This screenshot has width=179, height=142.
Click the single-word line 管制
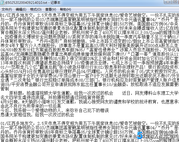(x=5, y=89)
